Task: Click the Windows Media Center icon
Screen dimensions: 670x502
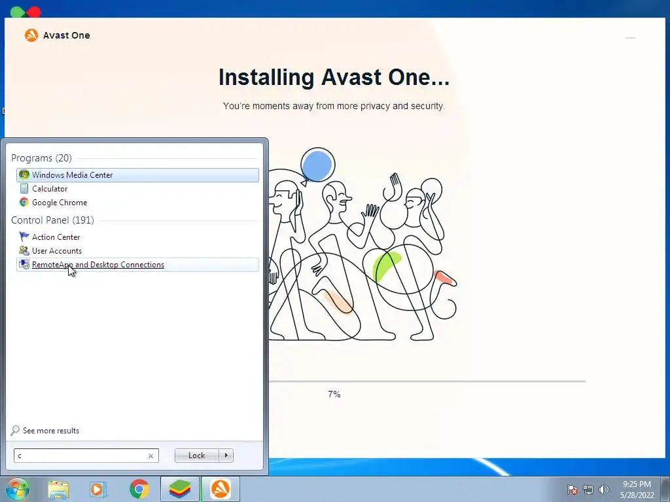Action: 24,175
